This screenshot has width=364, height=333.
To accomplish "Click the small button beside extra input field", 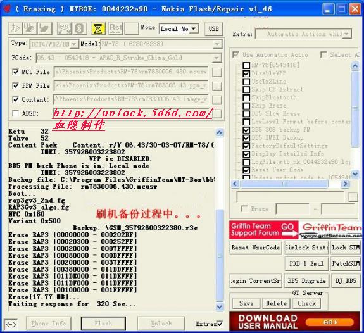I will pos(353,197).
